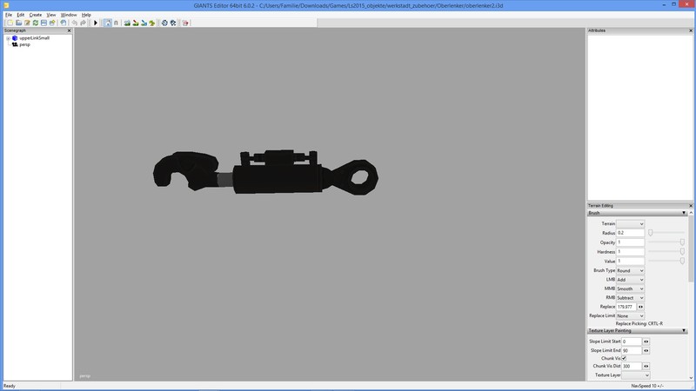This screenshot has width=696, height=391.
Task: Open the Create menu
Action: 35,15
